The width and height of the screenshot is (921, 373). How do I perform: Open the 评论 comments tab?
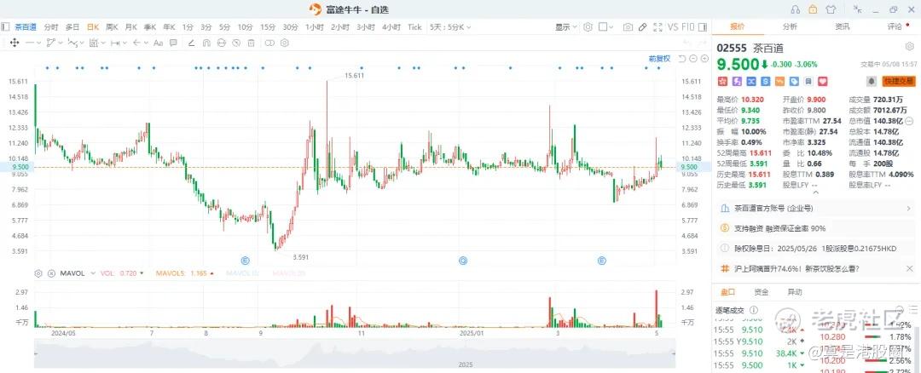pyautogui.click(x=895, y=26)
